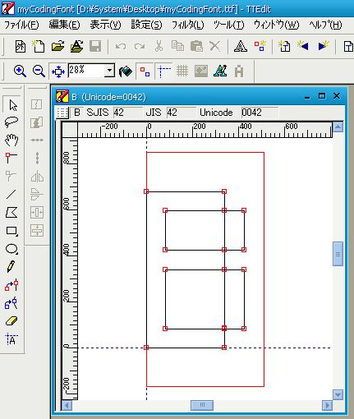The width and height of the screenshot is (354, 419).
Task: Select the eraser tool
Action: tap(11, 321)
